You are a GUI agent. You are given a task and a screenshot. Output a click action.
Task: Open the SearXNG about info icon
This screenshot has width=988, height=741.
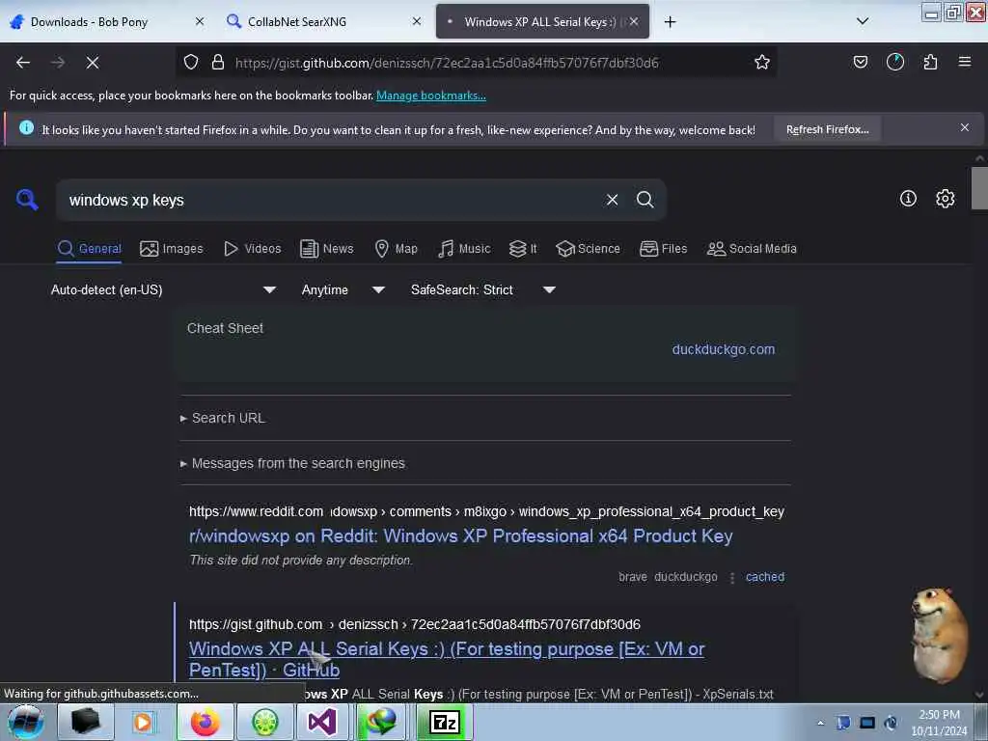(x=908, y=199)
